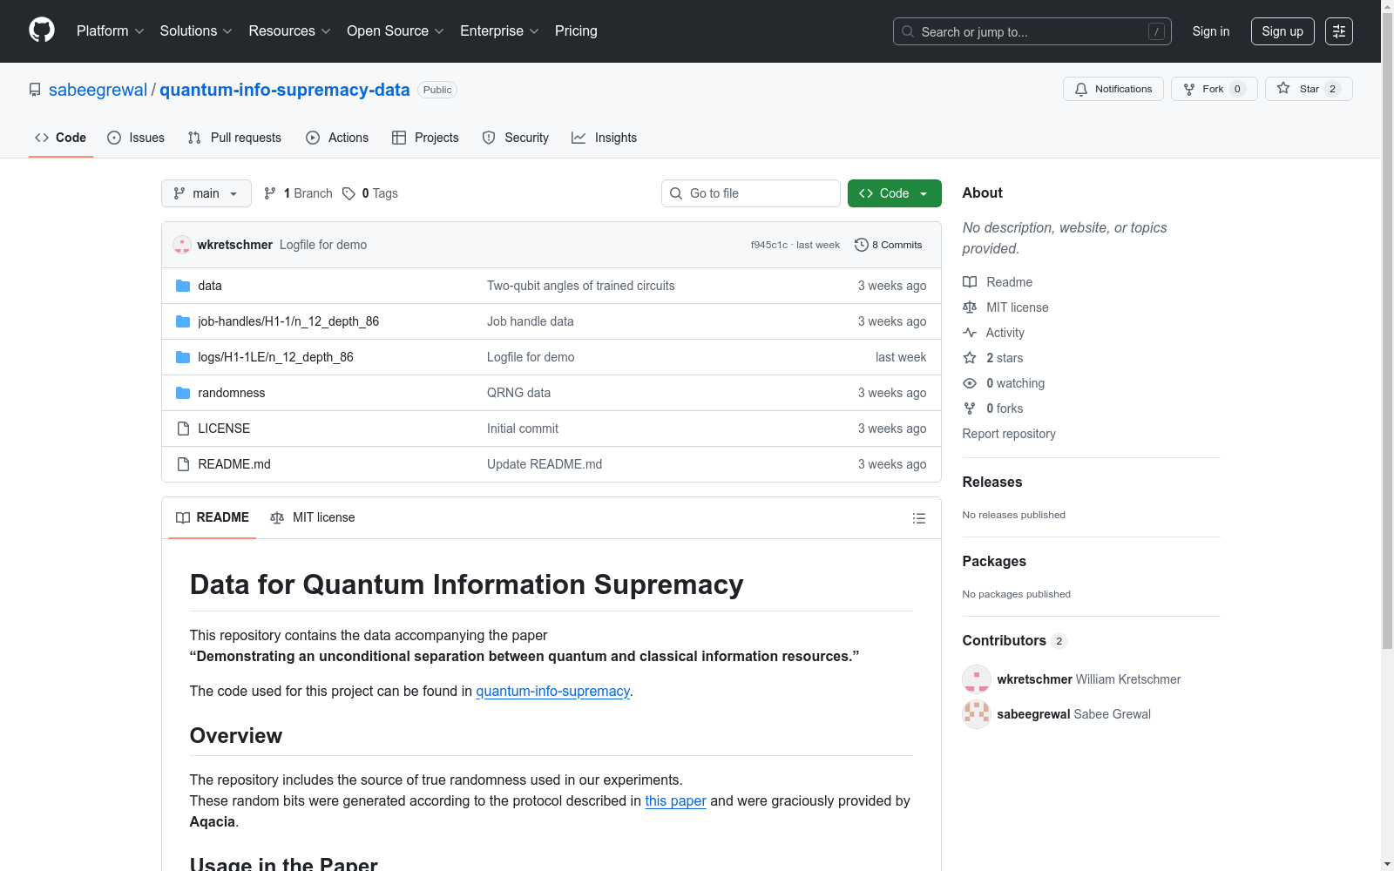Click the wkretschmer avatar in commit bar

click(x=182, y=245)
